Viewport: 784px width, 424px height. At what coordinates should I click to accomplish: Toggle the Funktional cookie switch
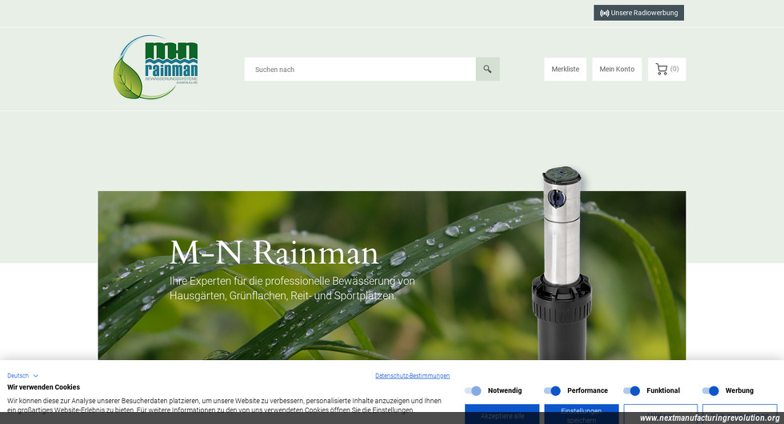click(x=631, y=390)
